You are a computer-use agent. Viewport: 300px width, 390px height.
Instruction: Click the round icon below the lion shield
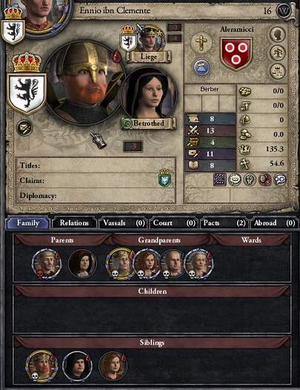(24, 128)
